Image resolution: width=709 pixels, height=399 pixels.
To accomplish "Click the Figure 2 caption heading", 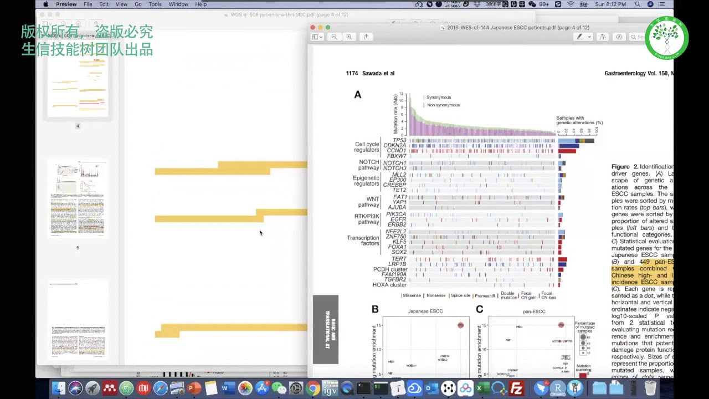I will [x=625, y=167].
